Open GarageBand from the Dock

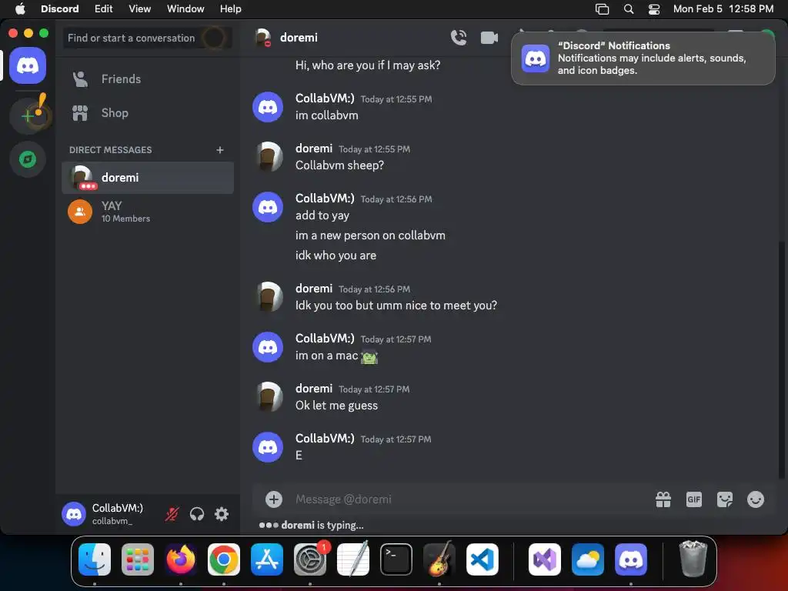[x=439, y=559]
